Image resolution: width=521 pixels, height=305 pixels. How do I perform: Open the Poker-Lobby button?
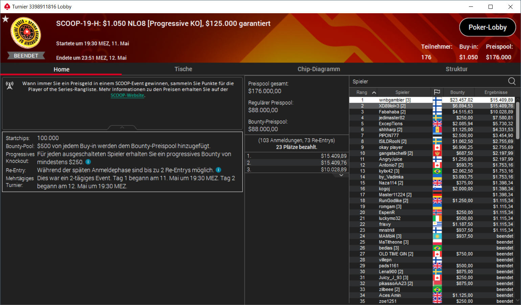pos(488,27)
